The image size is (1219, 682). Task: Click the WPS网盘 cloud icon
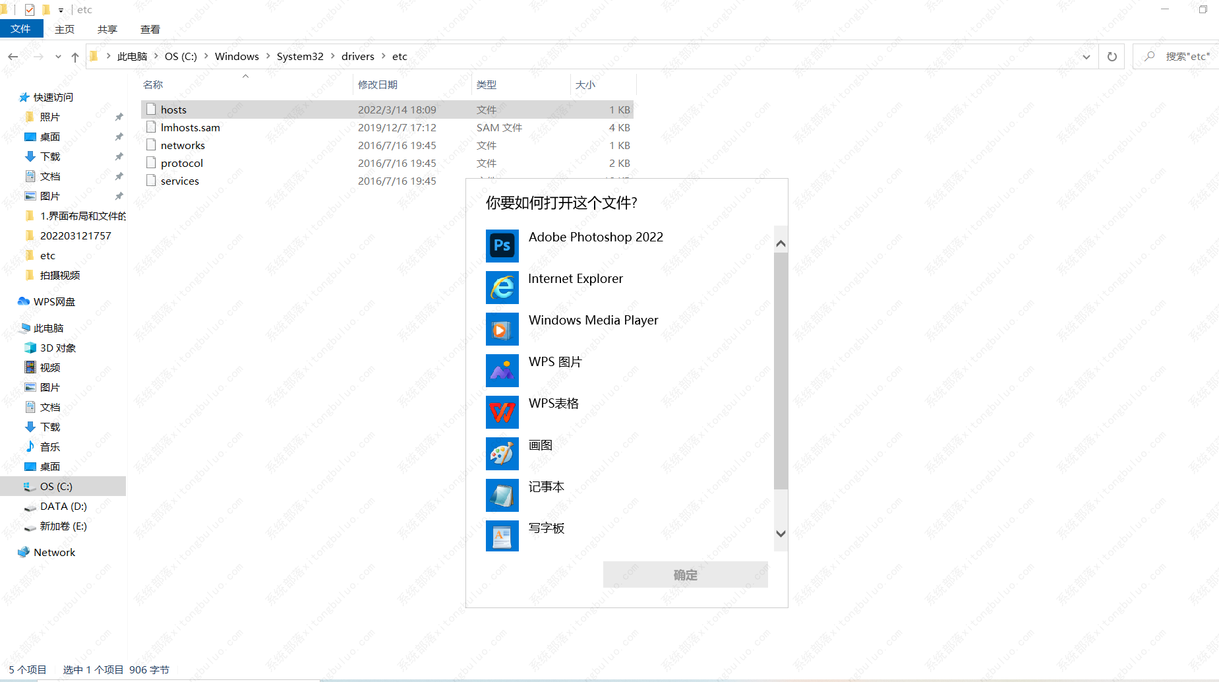24,301
